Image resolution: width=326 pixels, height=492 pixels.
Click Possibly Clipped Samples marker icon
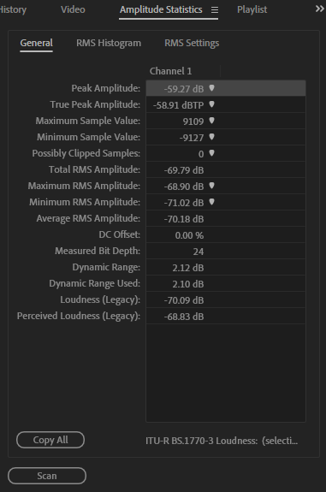[x=212, y=153]
